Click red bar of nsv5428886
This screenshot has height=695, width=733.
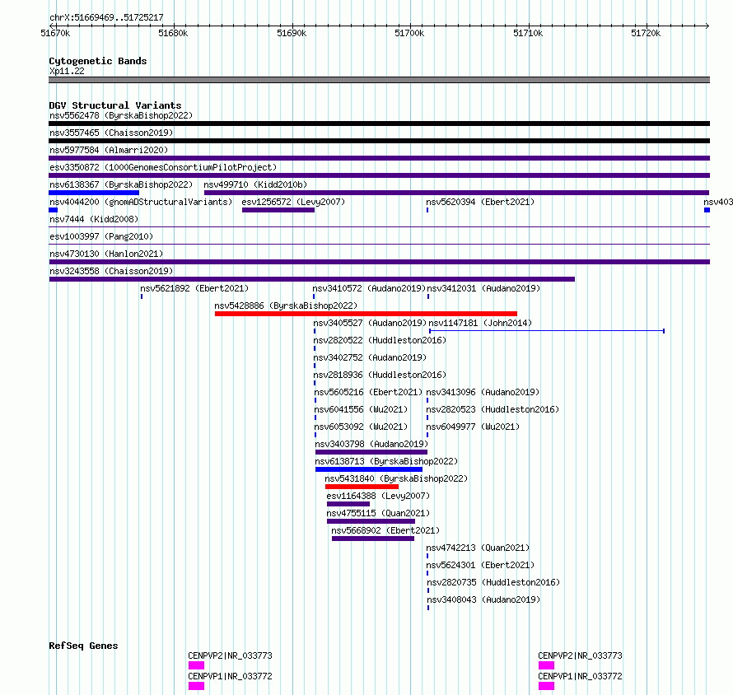(x=366, y=314)
